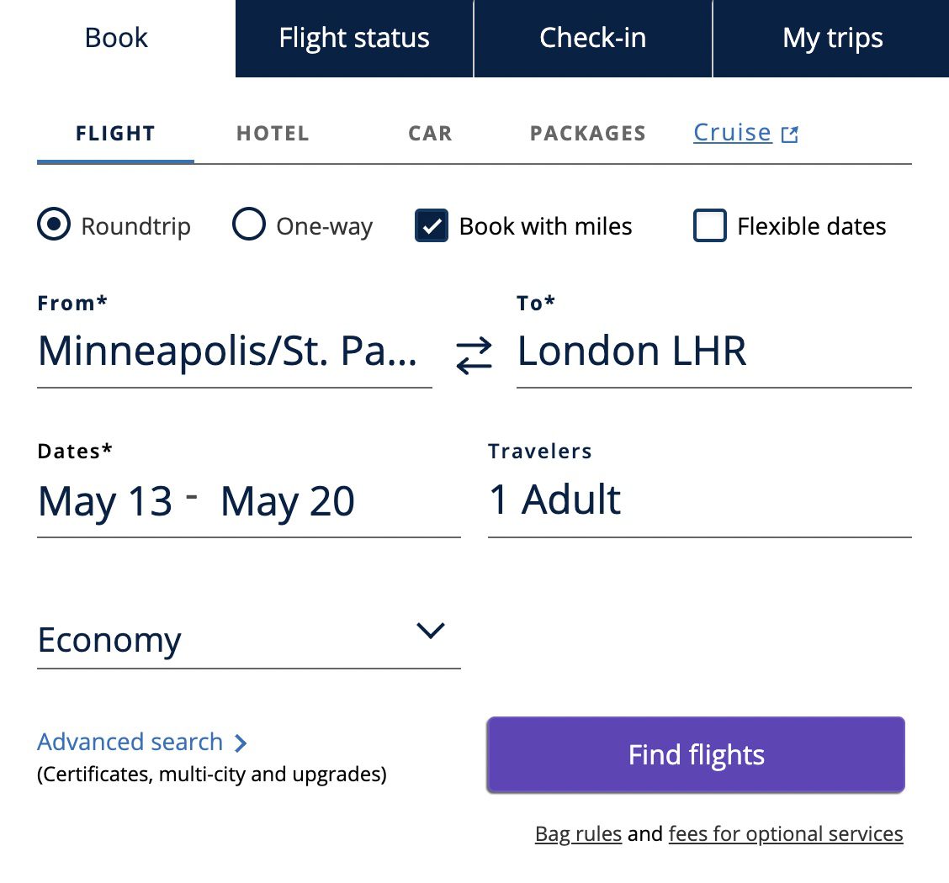Enable Flexible dates

(x=710, y=225)
